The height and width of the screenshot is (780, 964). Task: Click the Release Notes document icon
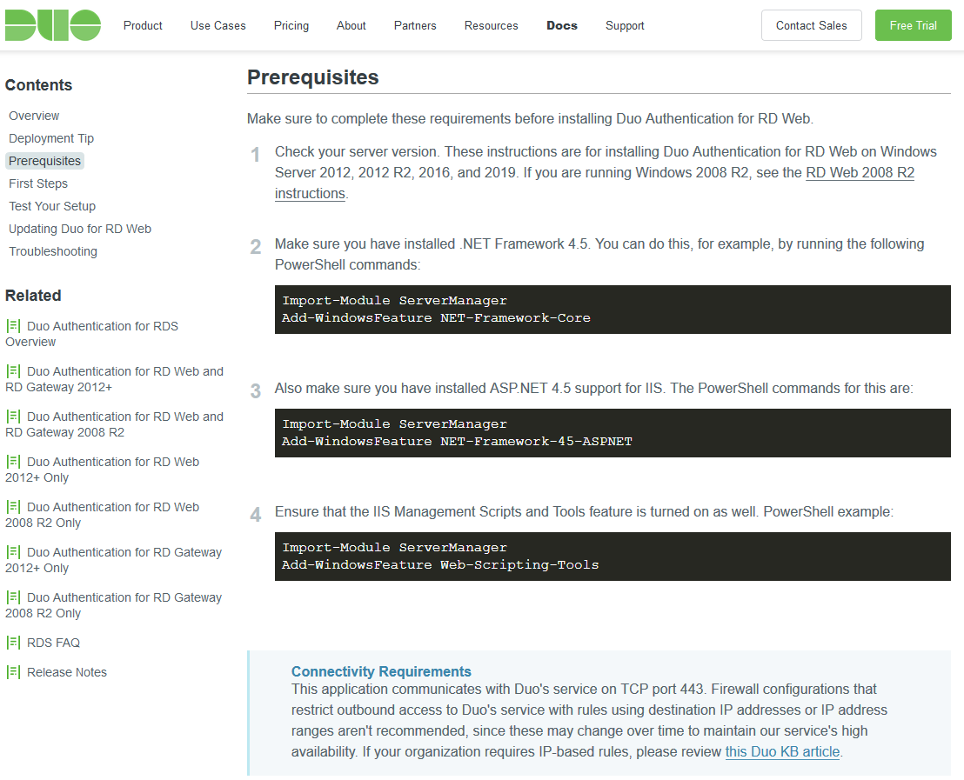(14, 672)
